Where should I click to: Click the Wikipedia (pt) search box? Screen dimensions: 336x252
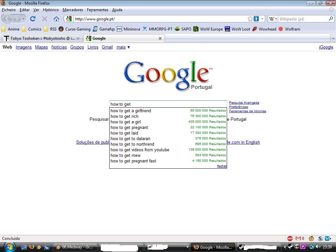tap(303, 19)
